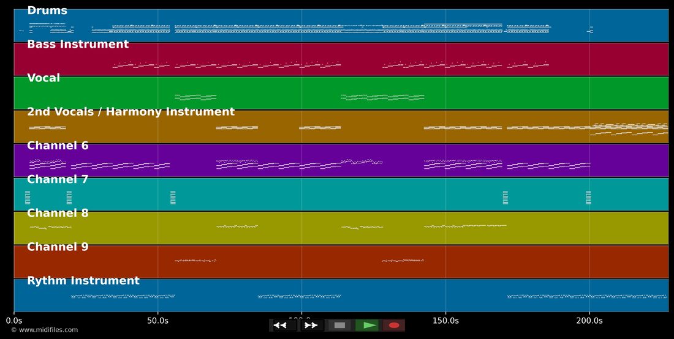Select the Drums track label
The image size is (674, 339).
(47, 11)
